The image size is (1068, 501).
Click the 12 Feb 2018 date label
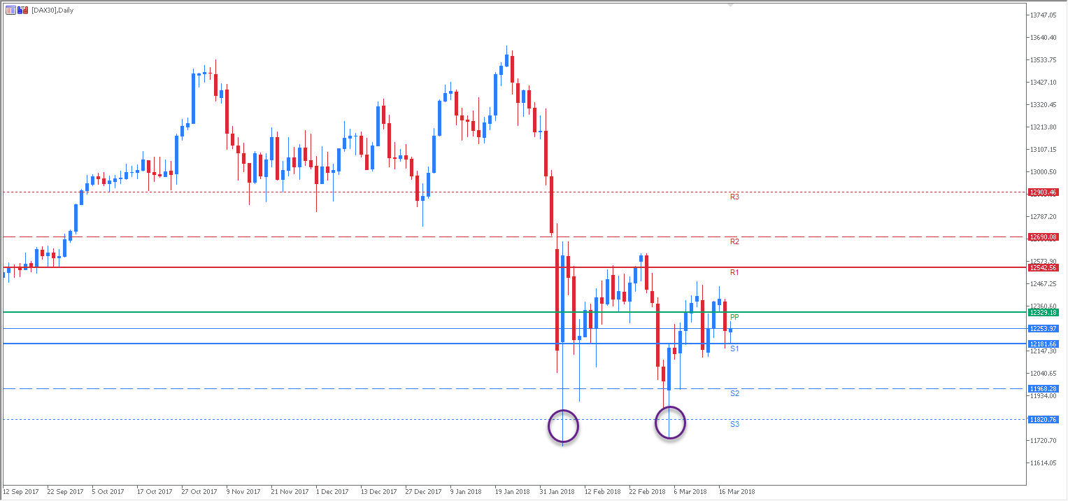pyautogui.click(x=603, y=492)
